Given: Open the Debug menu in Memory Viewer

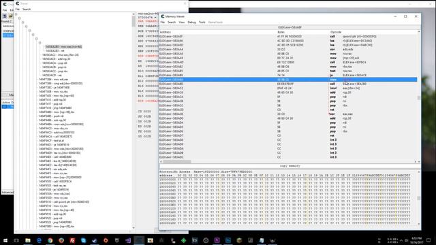Looking at the screenshot, I should pos(191,22).
